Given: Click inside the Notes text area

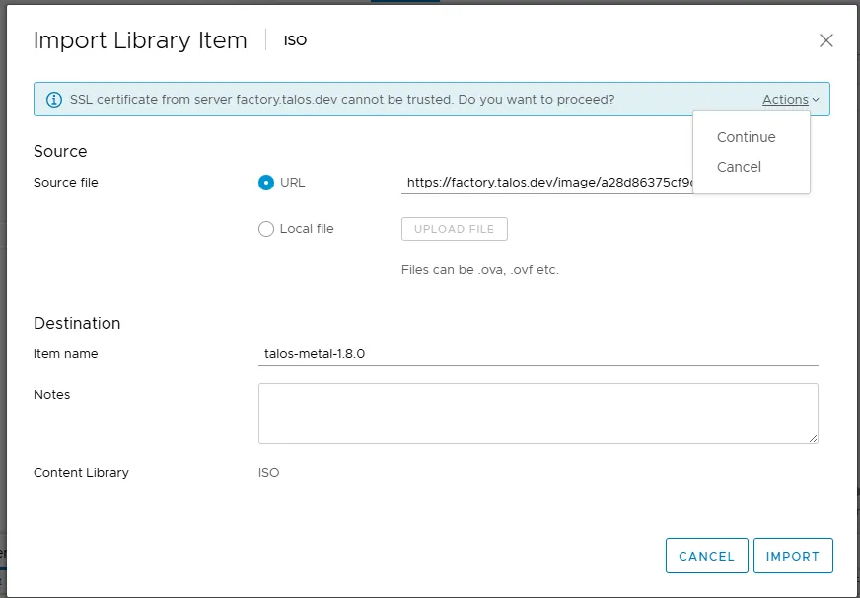Looking at the screenshot, I should (537, 412).
